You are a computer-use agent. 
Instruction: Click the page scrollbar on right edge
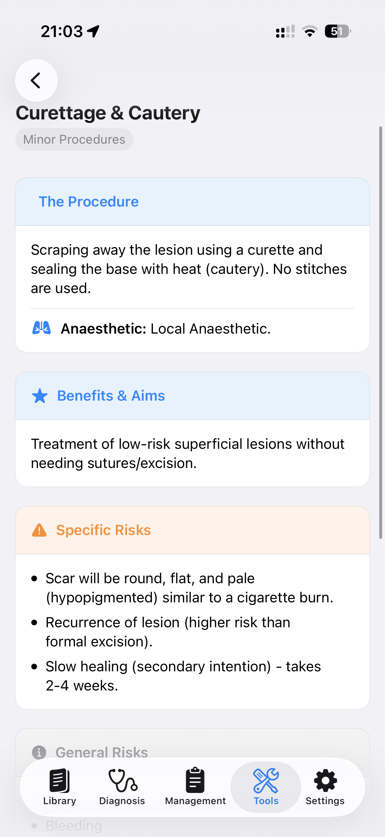pyautogui.click(x=381, y=332)
